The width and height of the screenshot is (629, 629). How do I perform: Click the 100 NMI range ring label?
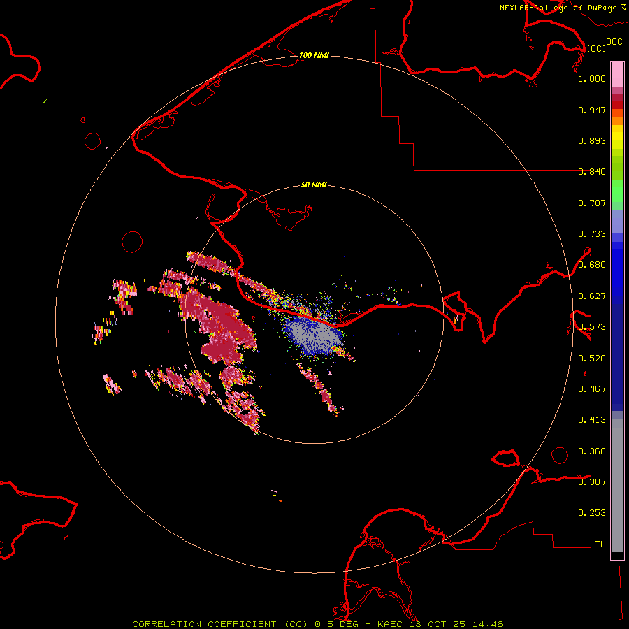coord(314,55)
